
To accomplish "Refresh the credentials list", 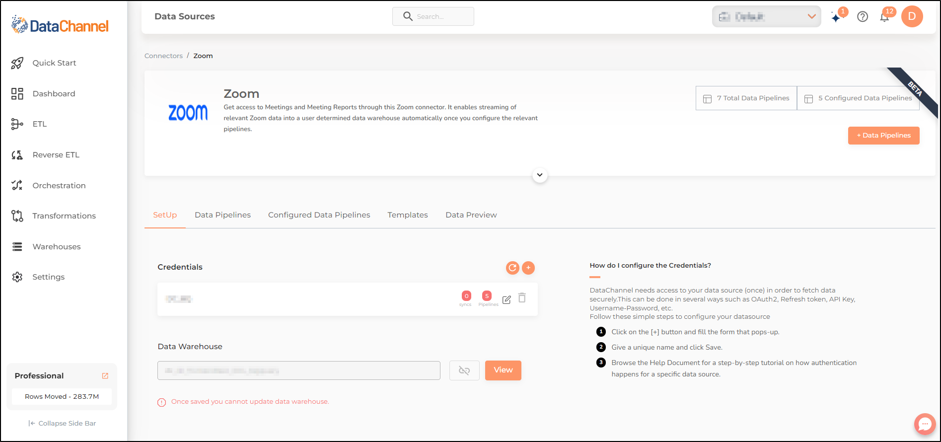I will coord(512,268).
